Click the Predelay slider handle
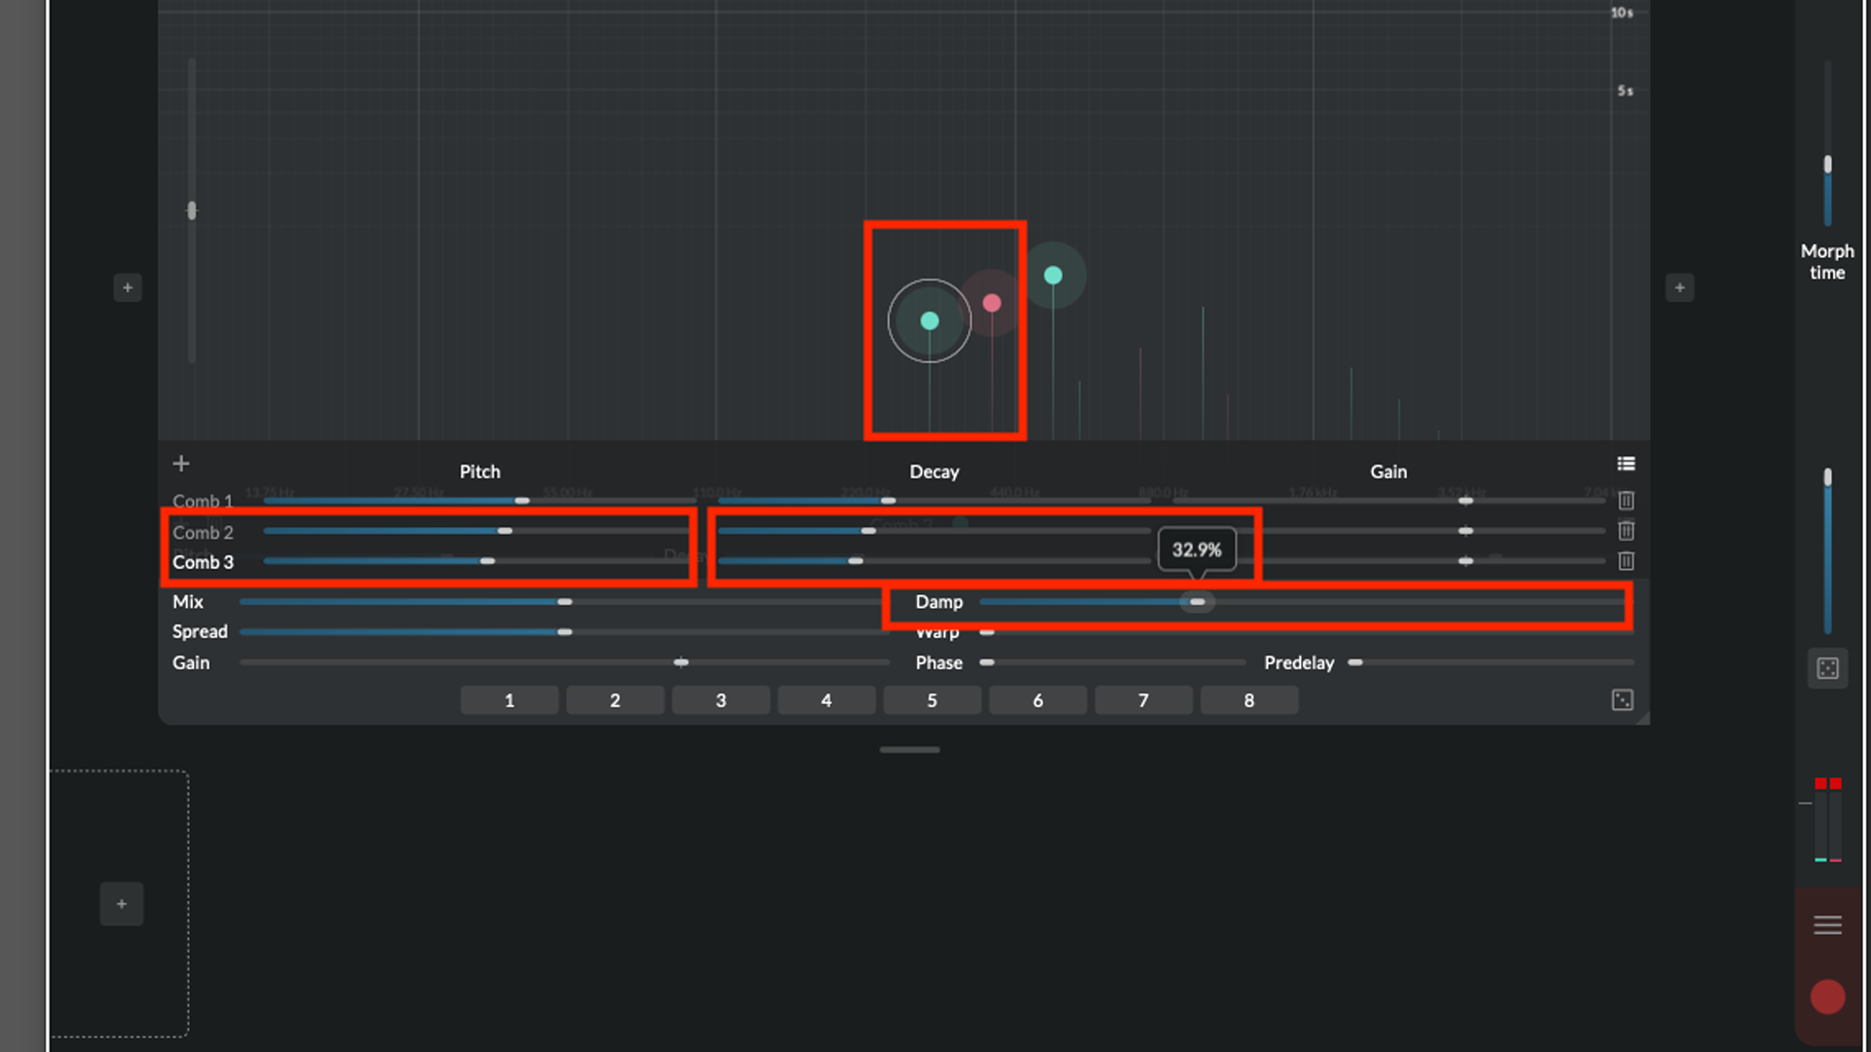1871x1052 pixels. click(x=1356, y=662)
